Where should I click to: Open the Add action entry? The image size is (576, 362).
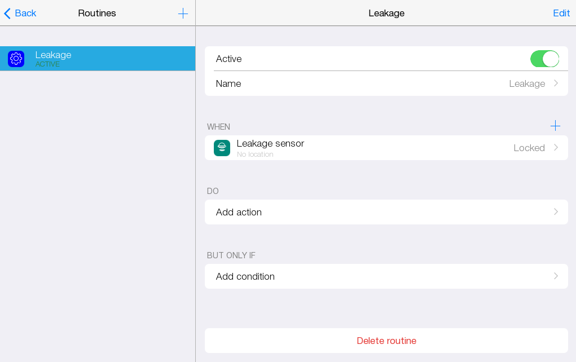(239, 212)
